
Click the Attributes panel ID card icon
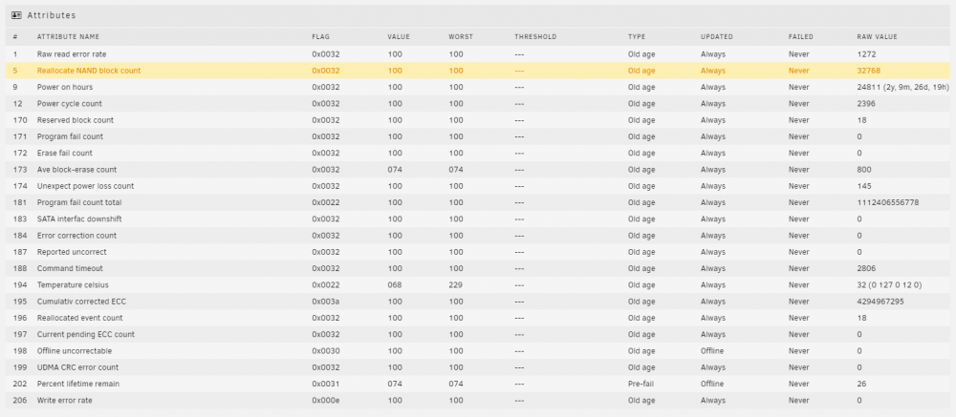[16, 15]
